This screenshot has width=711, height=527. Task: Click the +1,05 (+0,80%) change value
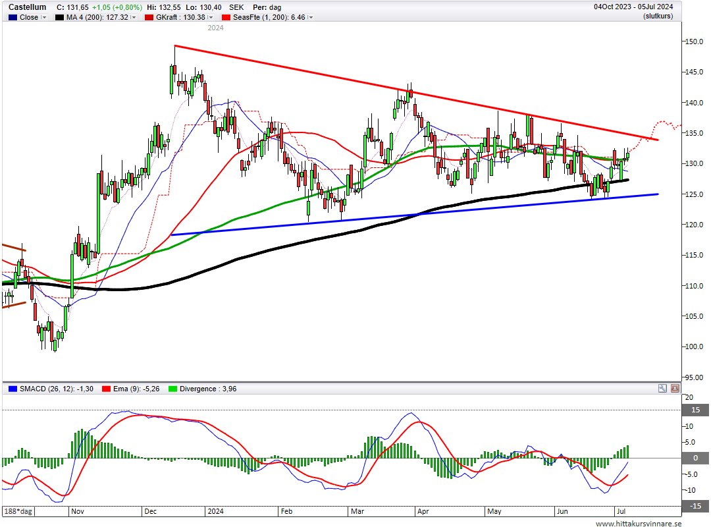tap(117, 7)
